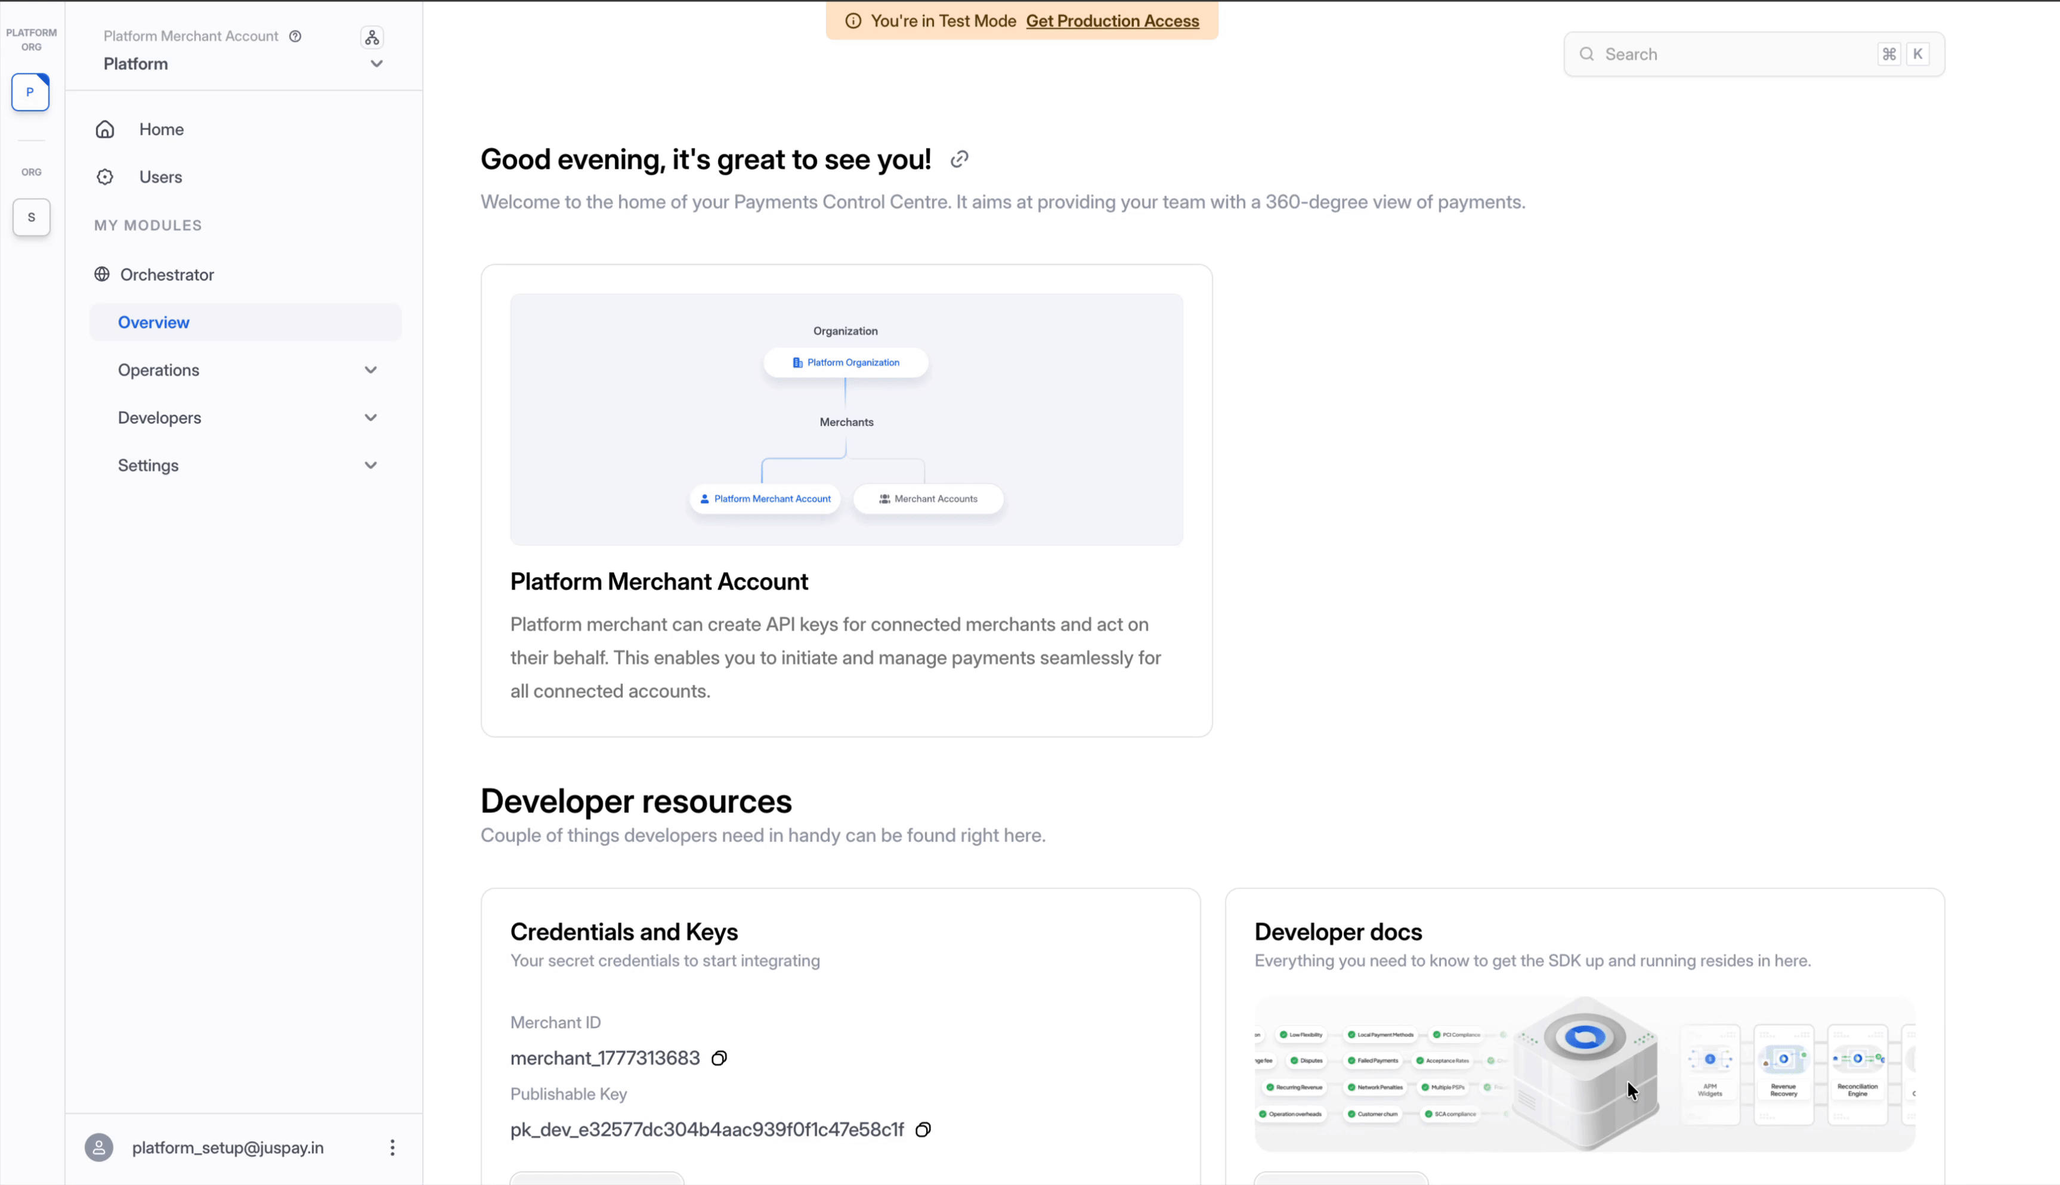Click the Platform Merchant Account diagram node
This screenshot has height=1185, width=2060.
[x=765, y=499]
